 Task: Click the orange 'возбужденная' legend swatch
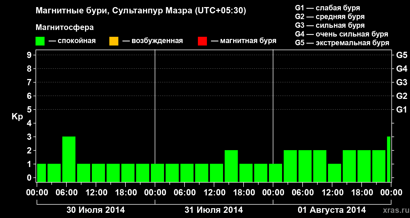click(114, 41)
